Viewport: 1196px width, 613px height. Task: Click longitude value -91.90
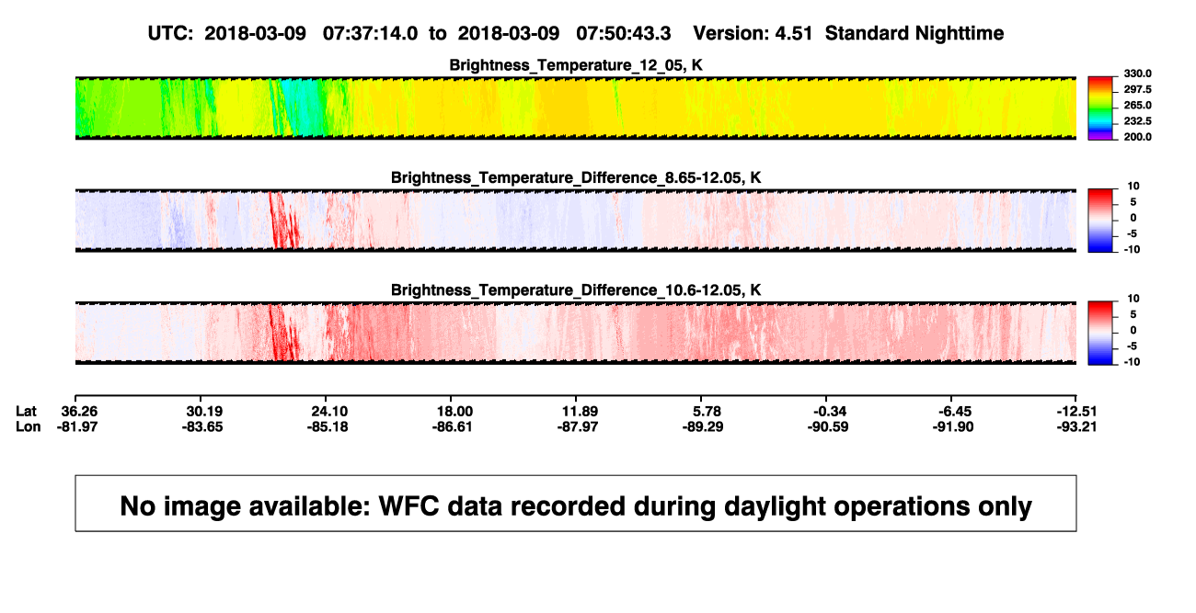click(953, 426)
